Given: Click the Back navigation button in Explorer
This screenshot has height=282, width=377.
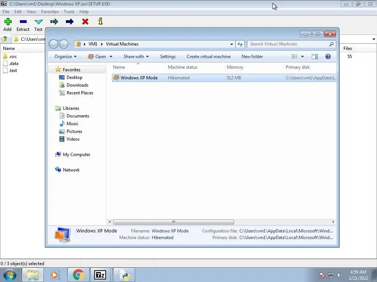Looking at the screenshot, I should point(53,44).
